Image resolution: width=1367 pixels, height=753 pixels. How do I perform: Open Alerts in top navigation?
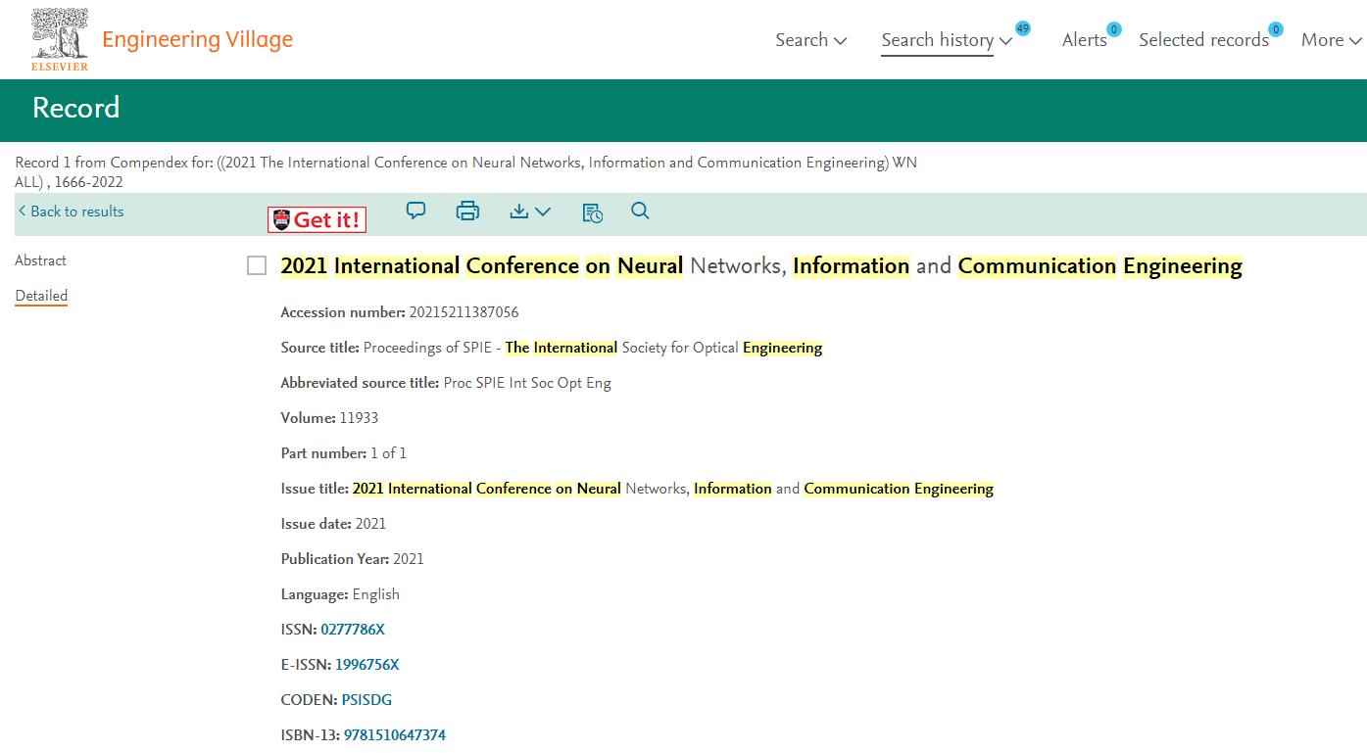pos(1085,40)
